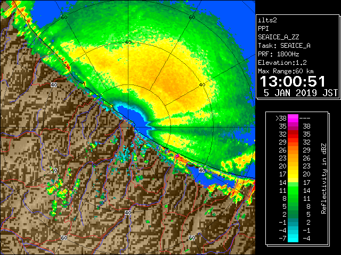Click the ilts2 radar name label
Image resolution: width=341 pixels, height=255 pixels.
coord(267,20)
